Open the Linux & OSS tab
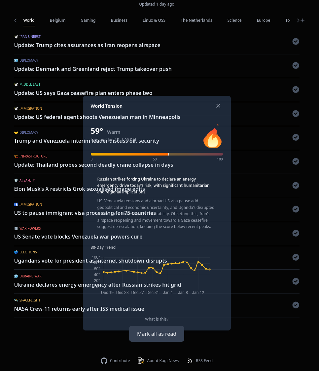The width and height of the screenshot is (319, 371). tap(154, 20)
